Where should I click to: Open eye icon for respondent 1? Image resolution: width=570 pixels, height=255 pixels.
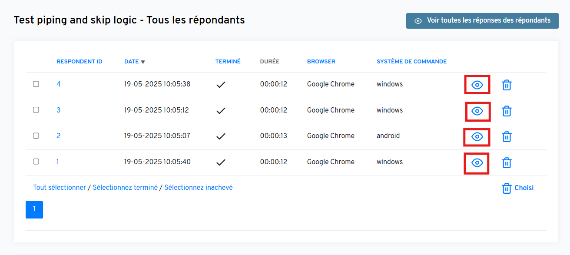[x=477, y=163]
